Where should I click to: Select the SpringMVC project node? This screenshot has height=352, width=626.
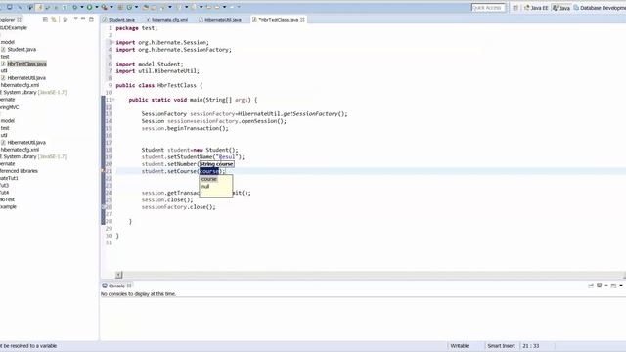pyautogui.click(x=10, y=107)
